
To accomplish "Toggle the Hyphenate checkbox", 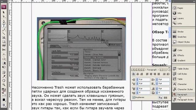I will pos(134,97).
